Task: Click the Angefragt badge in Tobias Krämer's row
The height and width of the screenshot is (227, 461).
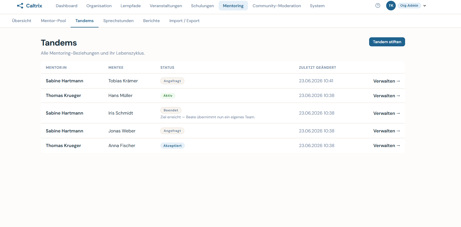Action: click(x=172, y=81)
